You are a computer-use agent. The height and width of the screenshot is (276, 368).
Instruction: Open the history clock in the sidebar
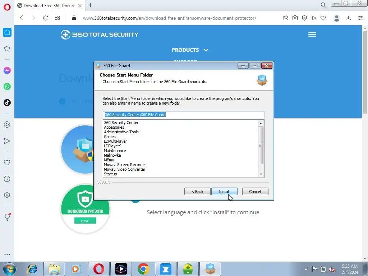pyautogui.click(x=7, y=179)
